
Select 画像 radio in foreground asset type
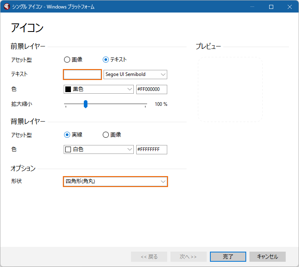73,60
